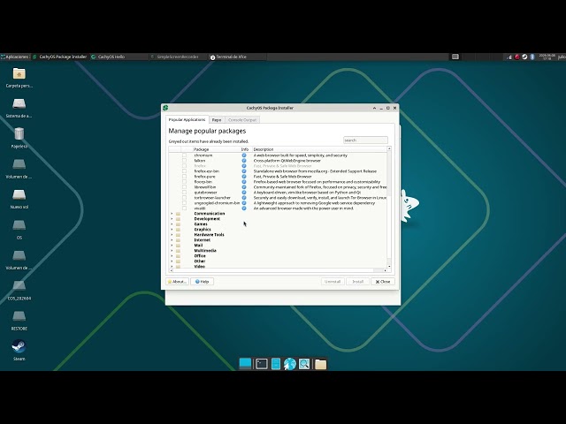Click the Package column header

216,149
